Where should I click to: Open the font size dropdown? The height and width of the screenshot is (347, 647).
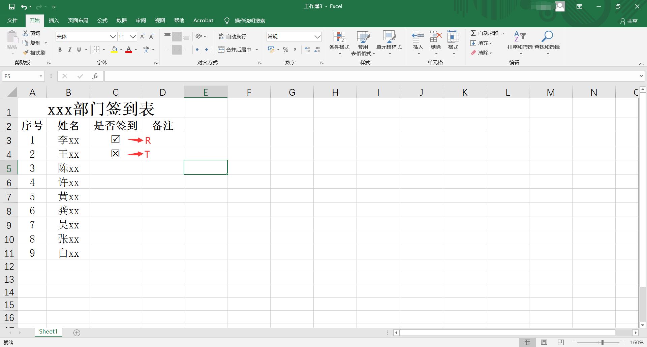click(x=133, y=36)
